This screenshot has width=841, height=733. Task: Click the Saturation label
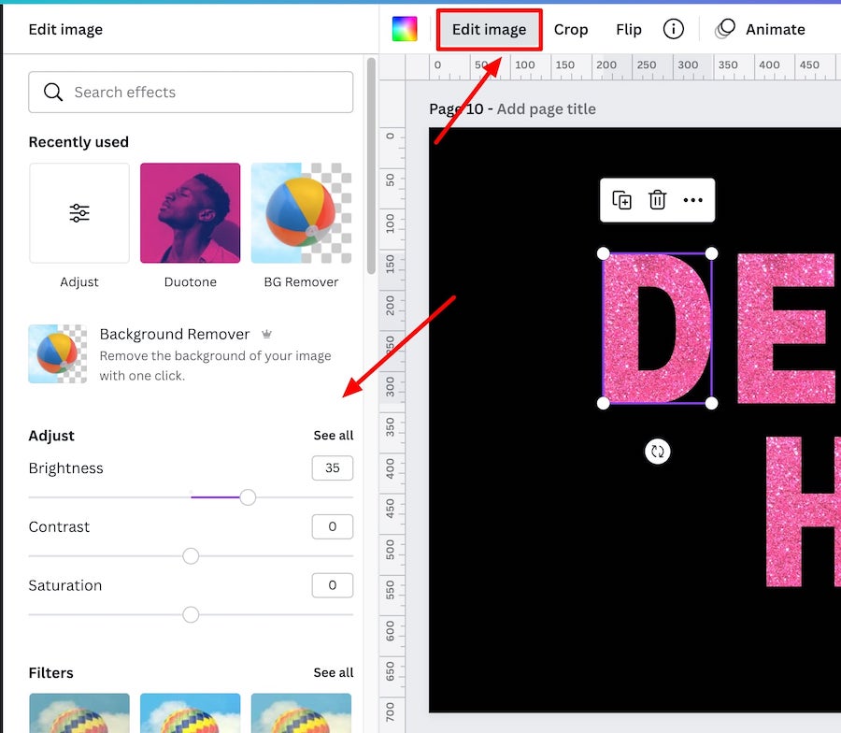64,585
